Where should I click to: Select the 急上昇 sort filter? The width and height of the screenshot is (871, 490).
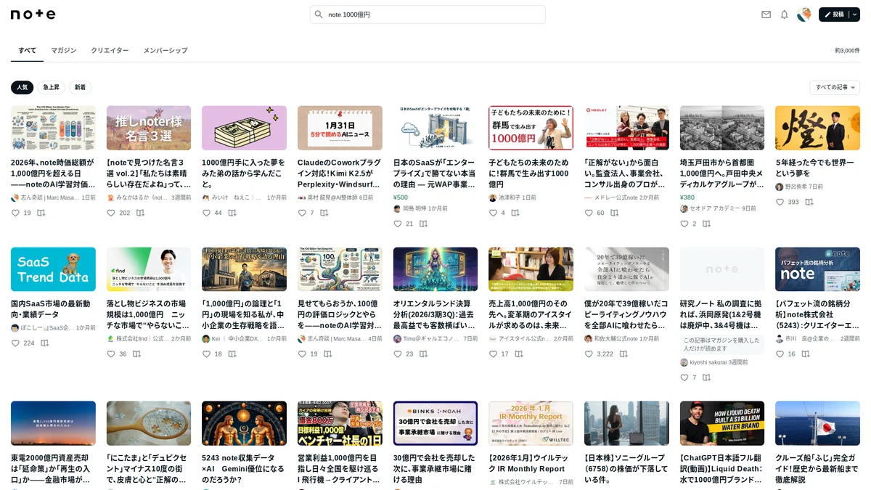point(51,87)
